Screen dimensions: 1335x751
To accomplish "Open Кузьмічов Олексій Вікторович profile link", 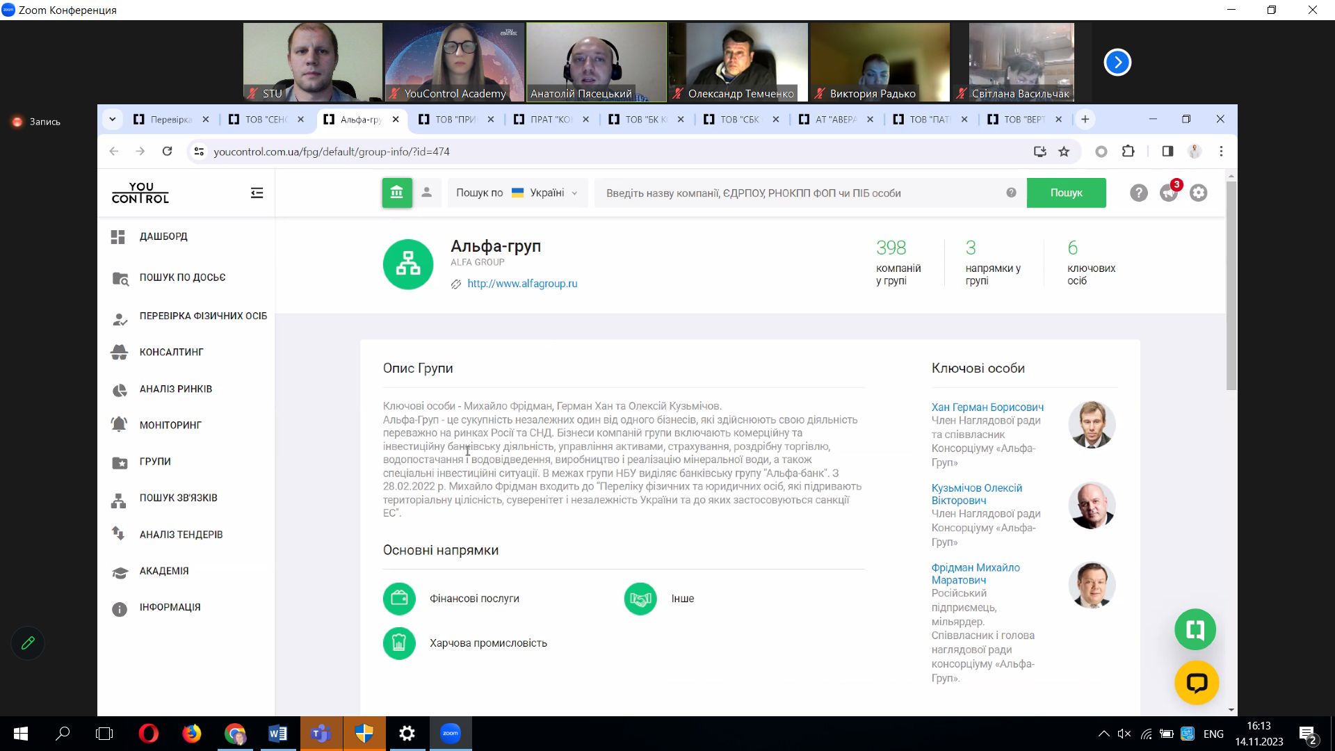I will pyautogui.click(x=977, y=494).
